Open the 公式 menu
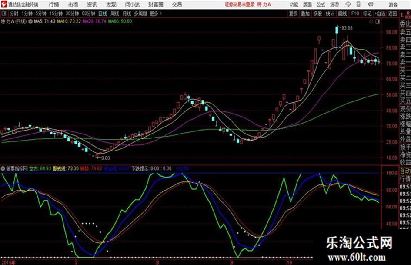 [321, 4]
